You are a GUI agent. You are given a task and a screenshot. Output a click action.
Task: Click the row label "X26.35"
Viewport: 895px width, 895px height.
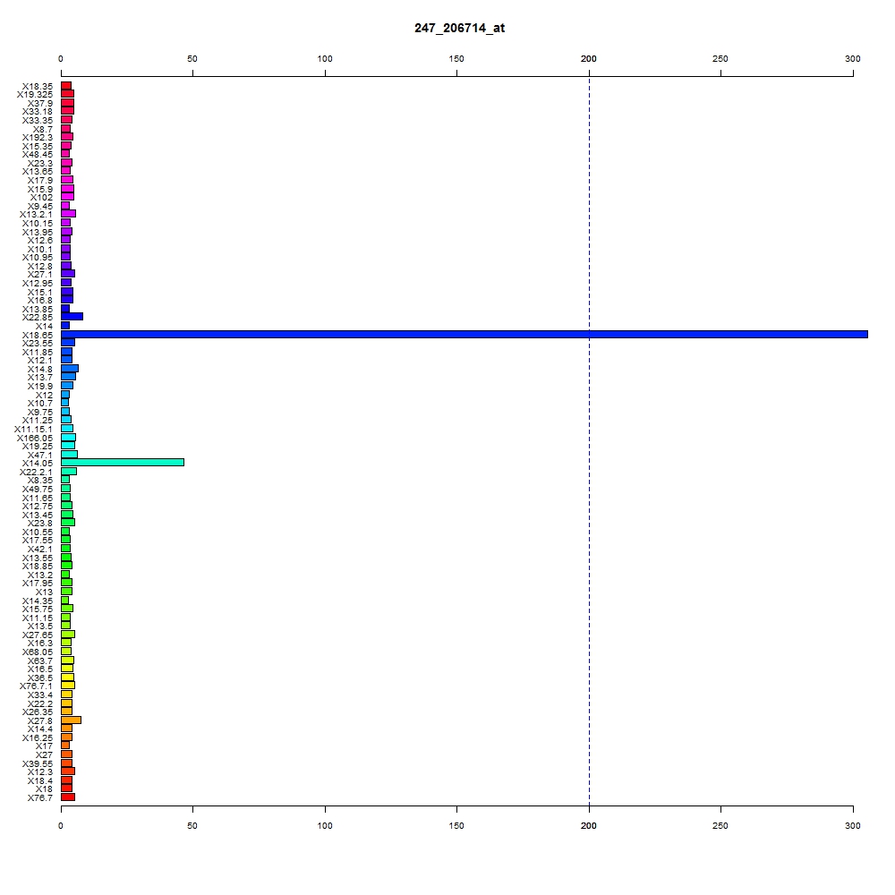38,712
